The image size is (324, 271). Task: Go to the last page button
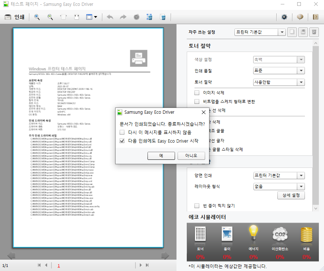pos(148,265)
